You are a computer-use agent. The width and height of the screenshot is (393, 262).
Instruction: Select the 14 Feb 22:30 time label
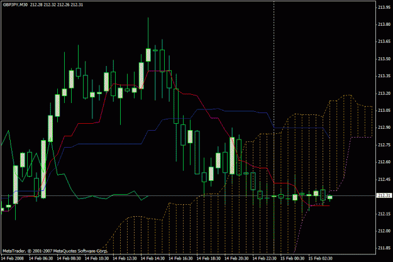pyautogui.click(x=265, y=258)
